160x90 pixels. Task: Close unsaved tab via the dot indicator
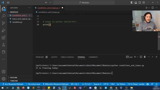coord(62,8)
